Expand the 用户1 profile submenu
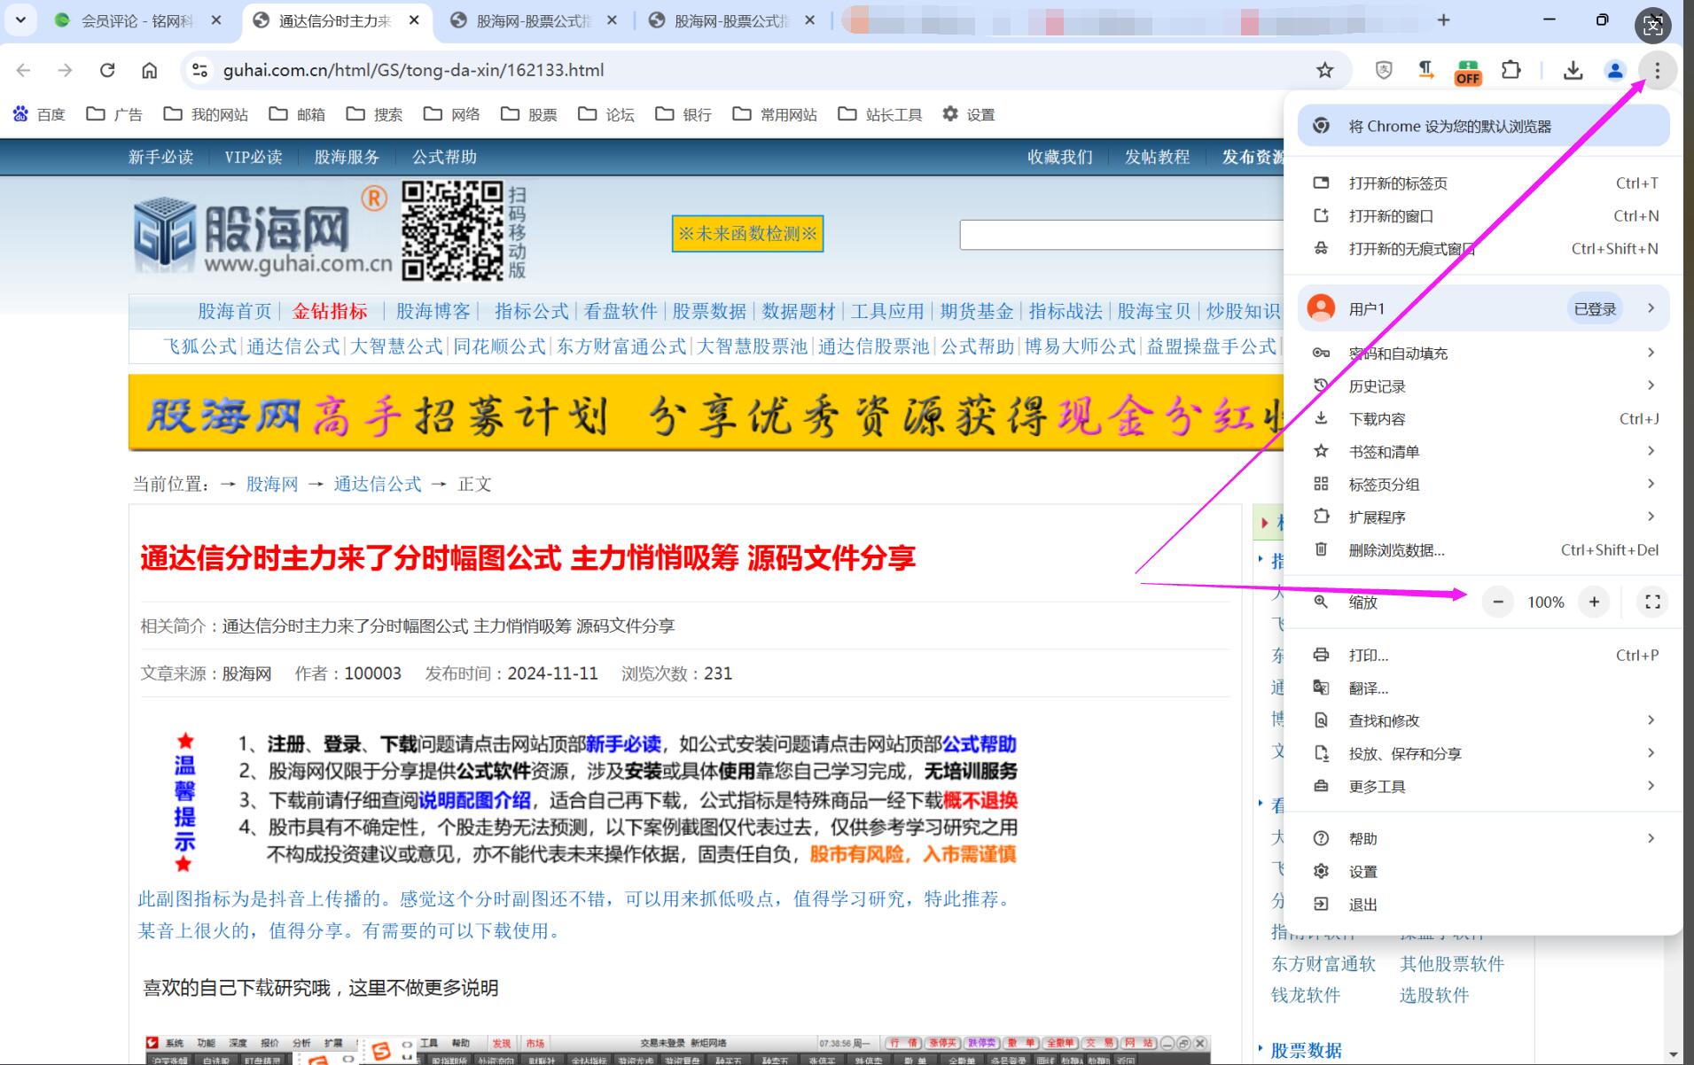This screenshot has height=1065, width=1694. [x=1485, y=308]
